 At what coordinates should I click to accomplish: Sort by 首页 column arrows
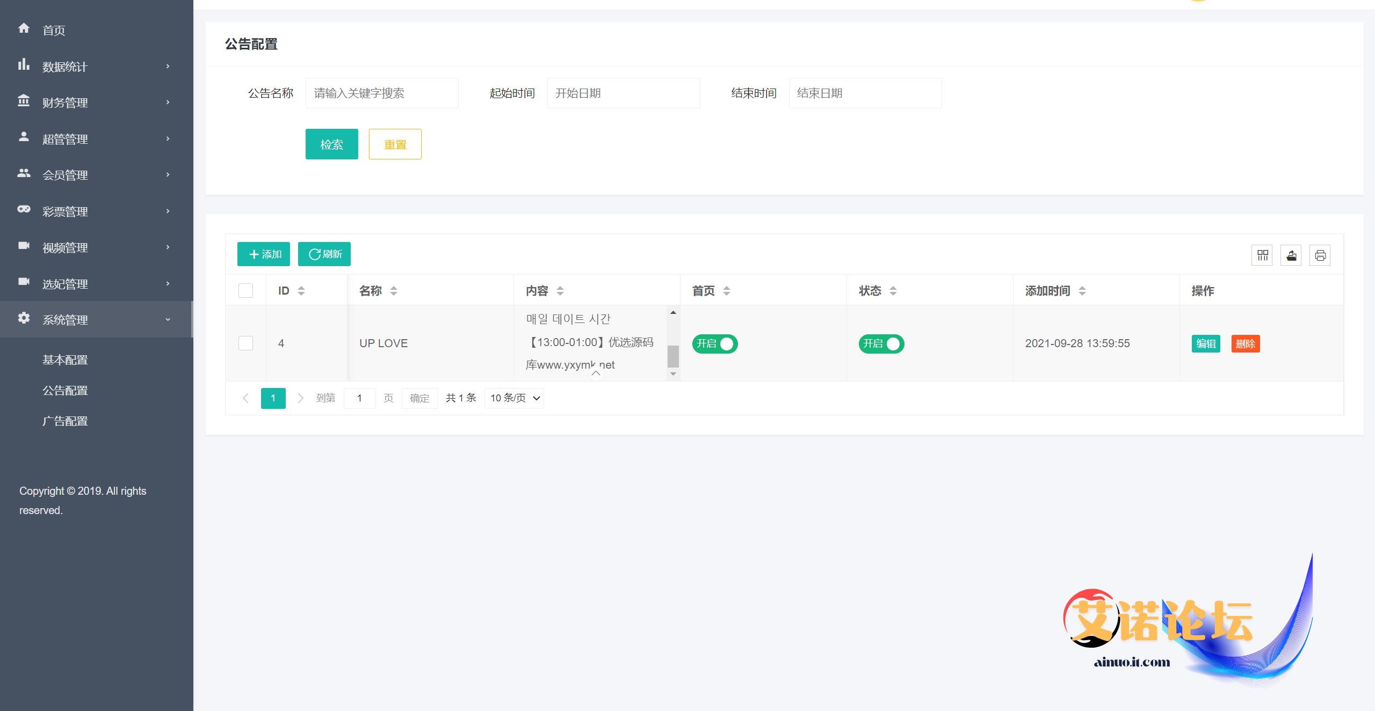(x=727, y=291)
